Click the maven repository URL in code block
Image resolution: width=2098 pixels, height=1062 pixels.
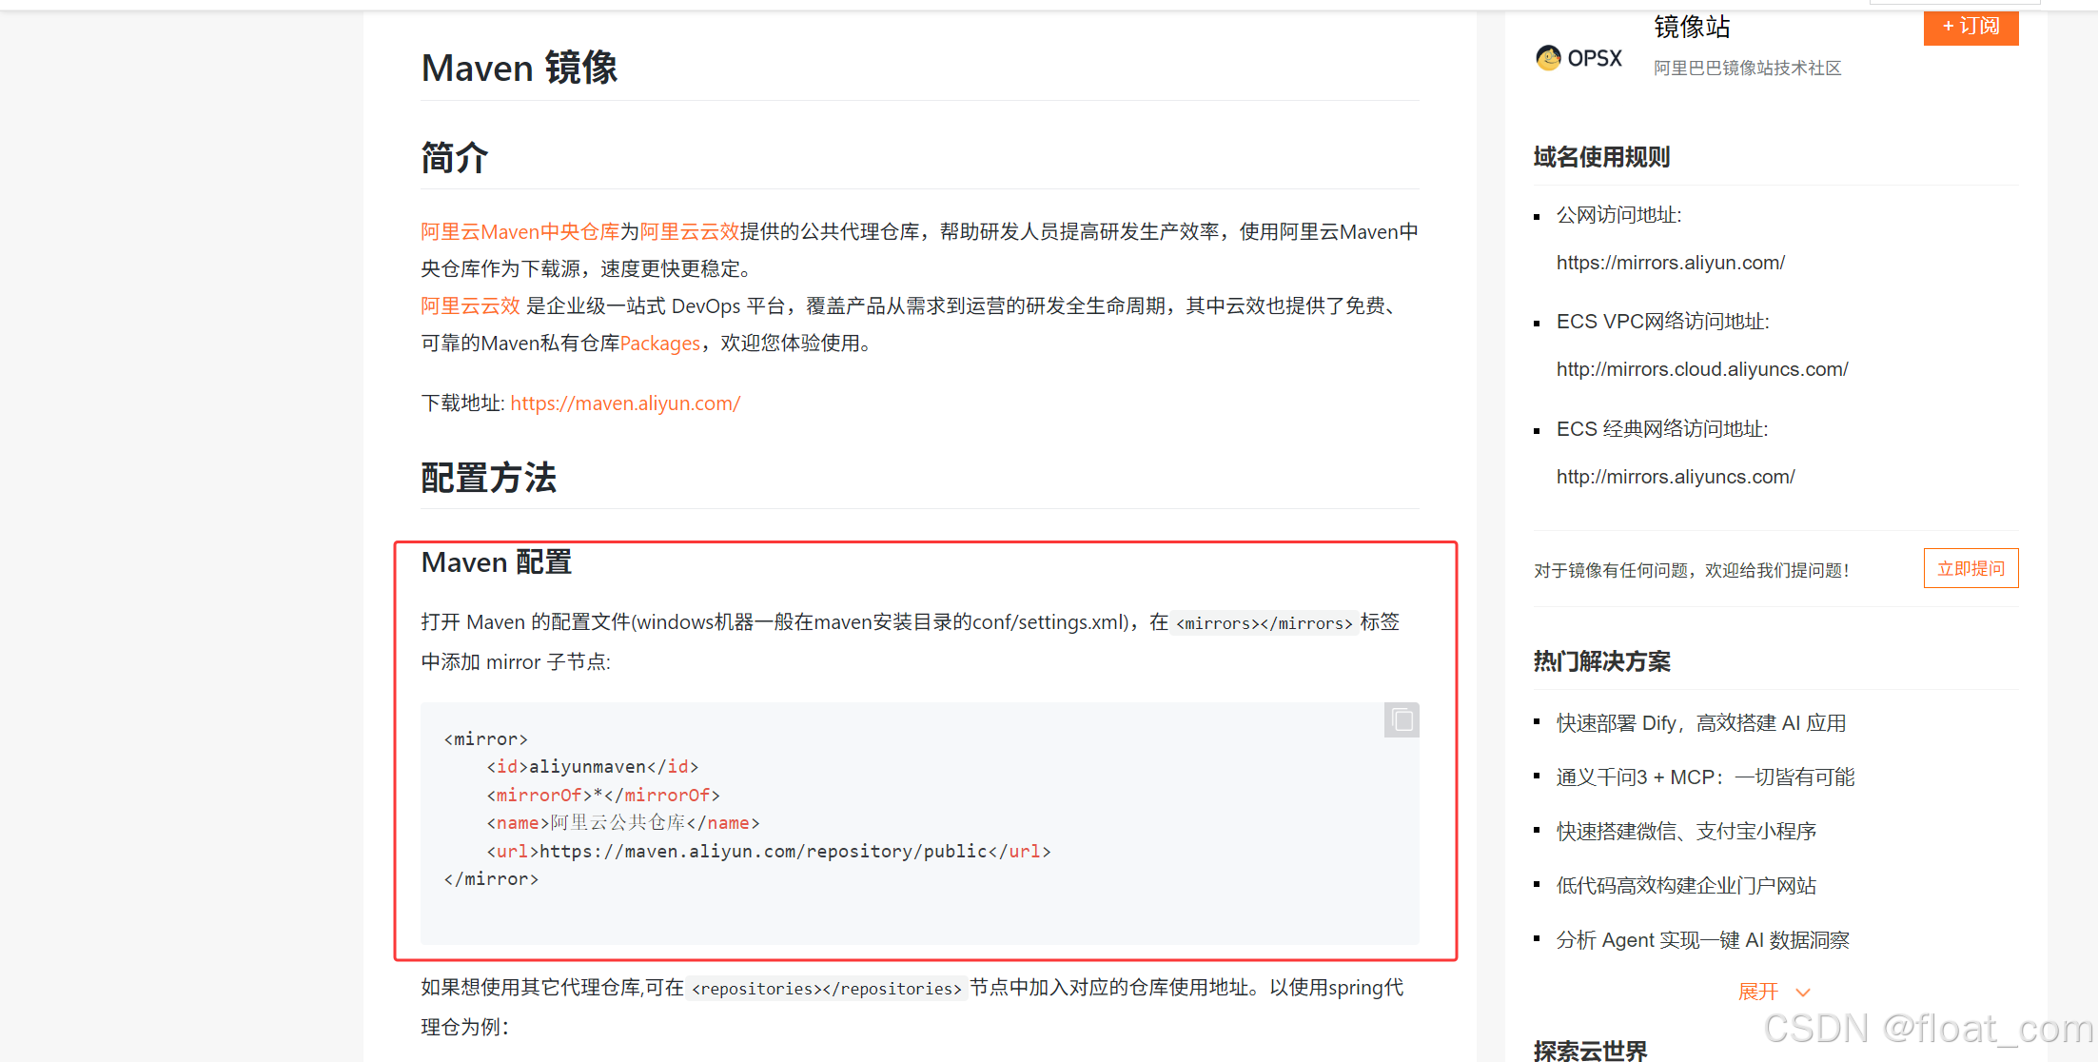[x=763, y=852]
